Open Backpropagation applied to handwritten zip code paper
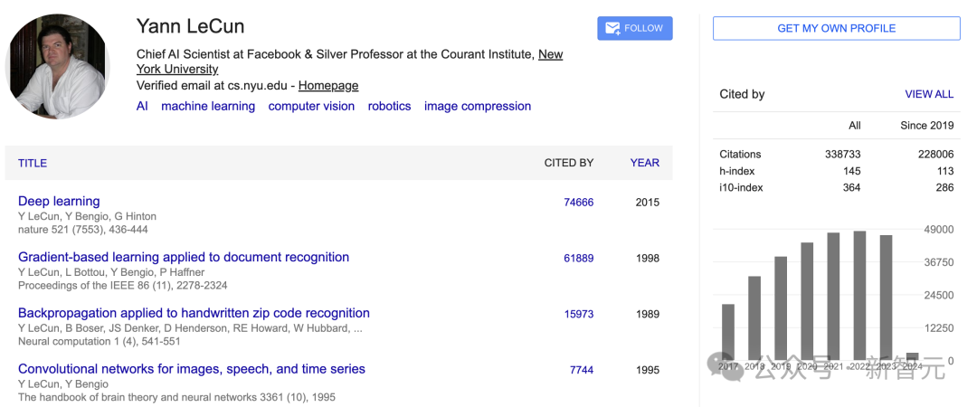This screenshot has width=977, height=407. pos(194,313)
